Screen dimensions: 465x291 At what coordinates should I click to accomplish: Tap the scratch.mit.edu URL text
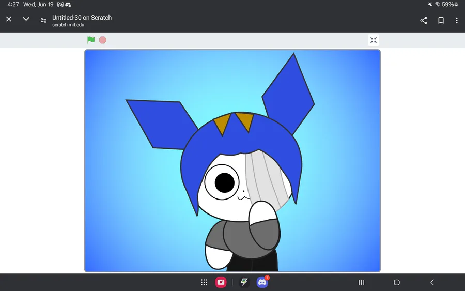click(x=68, y=25)
